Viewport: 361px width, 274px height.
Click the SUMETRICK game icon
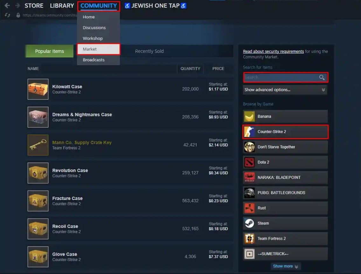pyautogui.click(x=249, y=254)
